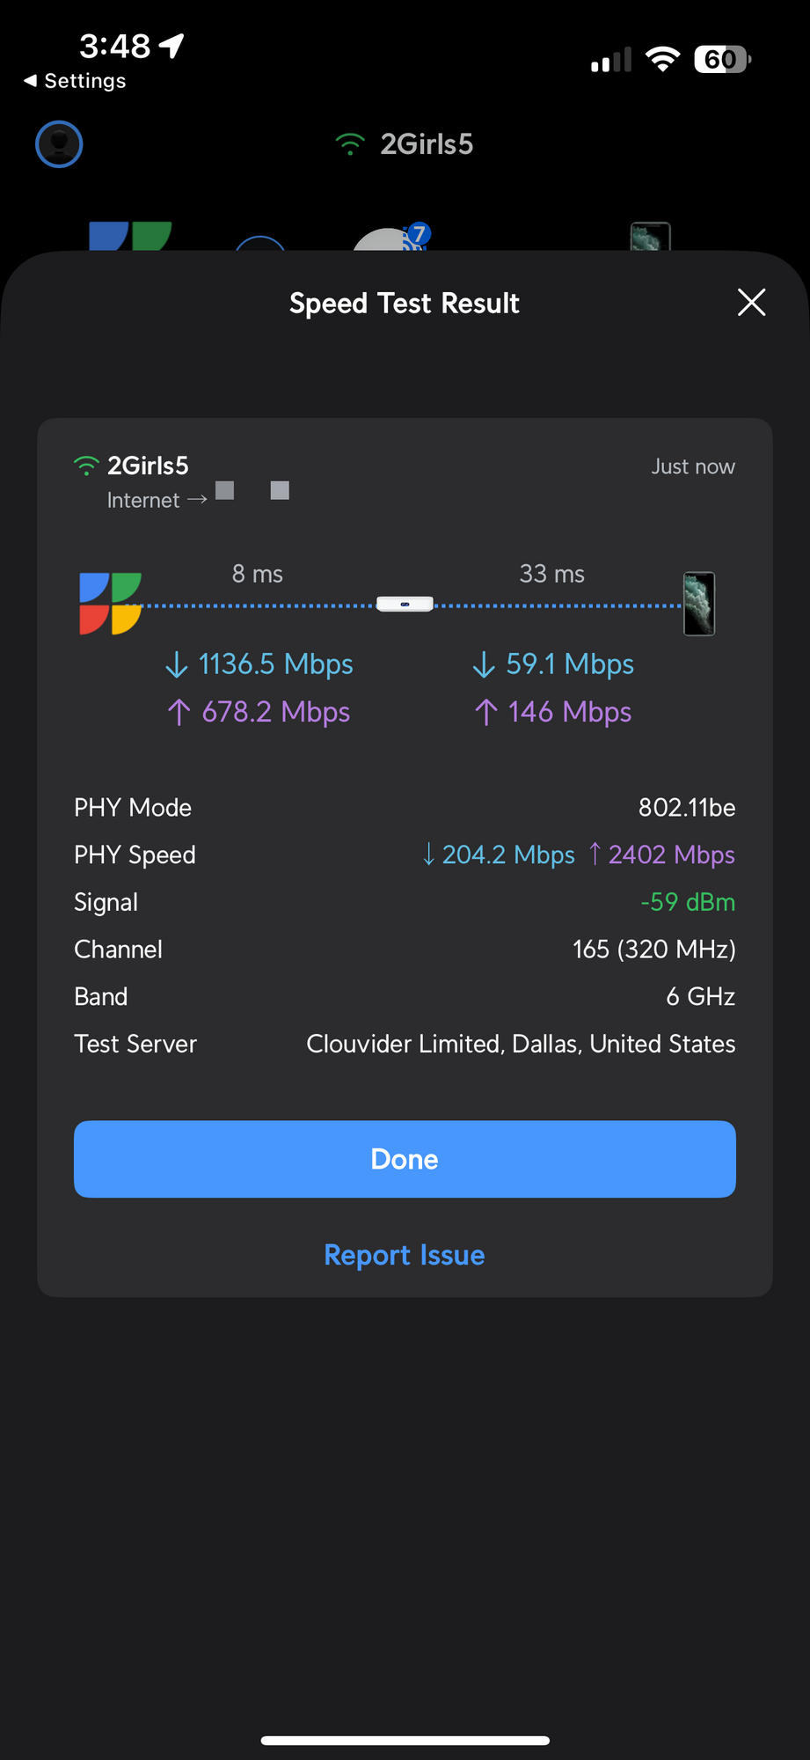Image resolution: width=810 pixels, height=1760 pixels.
Task: Tap the status bar battery indicator
Action: [x=722, y=60]
